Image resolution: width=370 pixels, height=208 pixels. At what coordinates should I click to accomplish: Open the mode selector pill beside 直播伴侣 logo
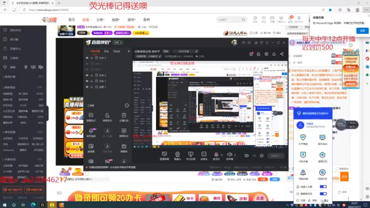click(118, 43)
